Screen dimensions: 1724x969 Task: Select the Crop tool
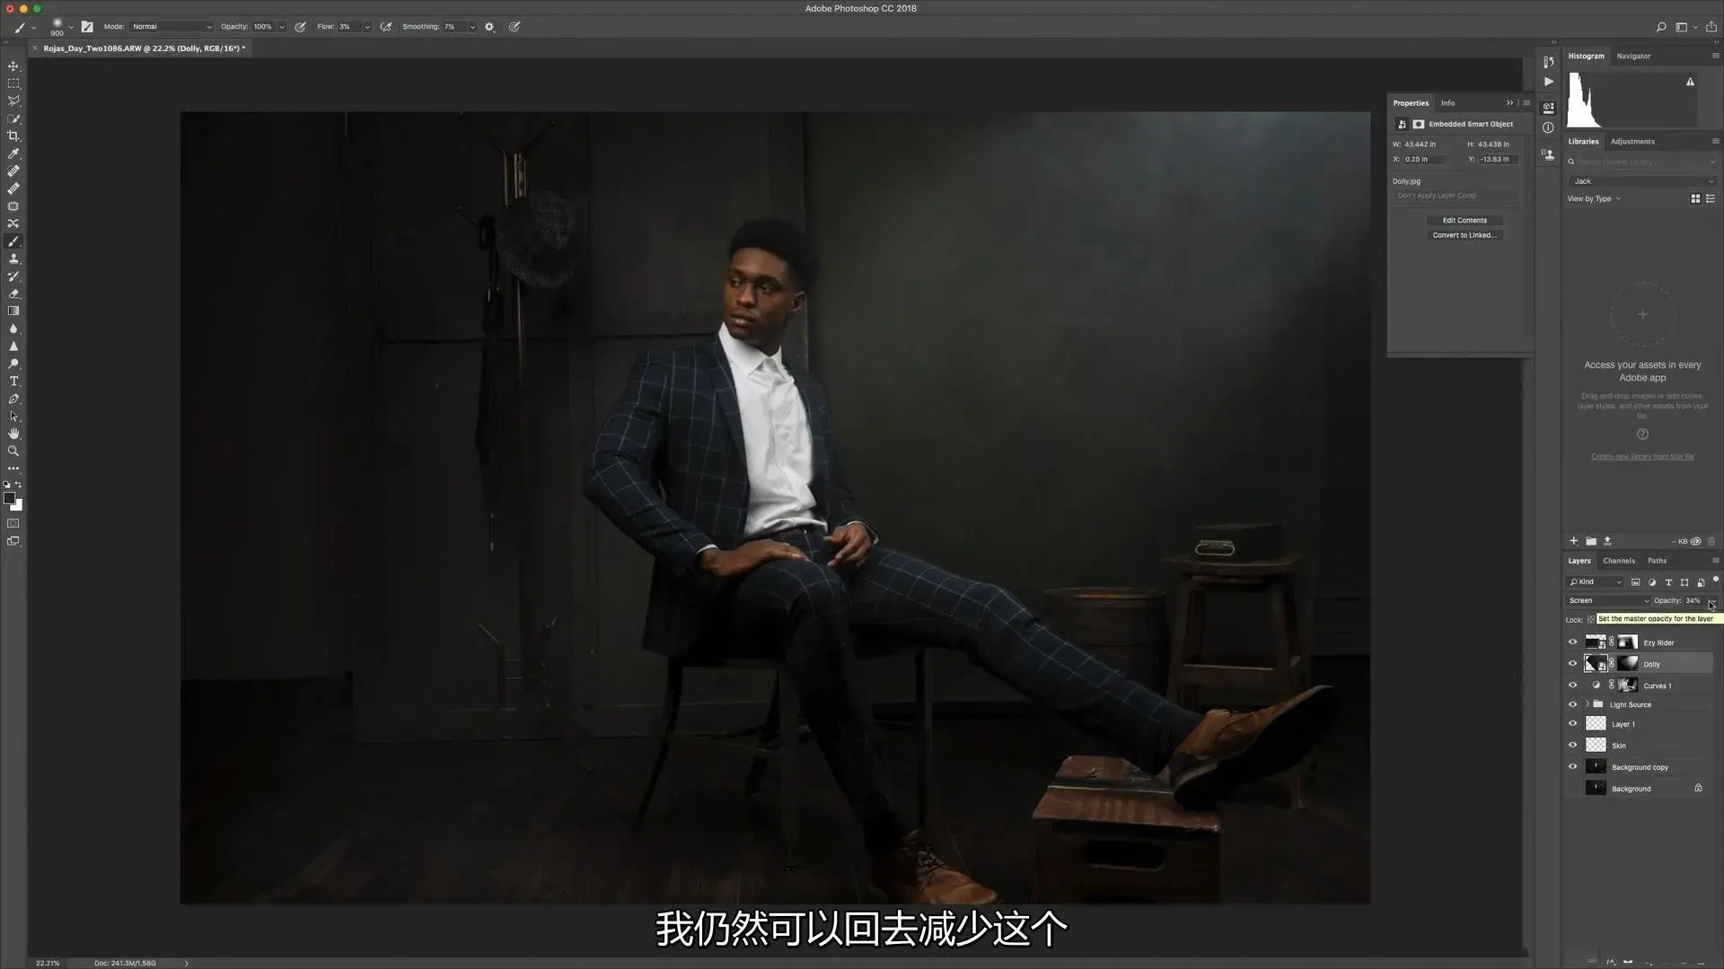point(13,136)
